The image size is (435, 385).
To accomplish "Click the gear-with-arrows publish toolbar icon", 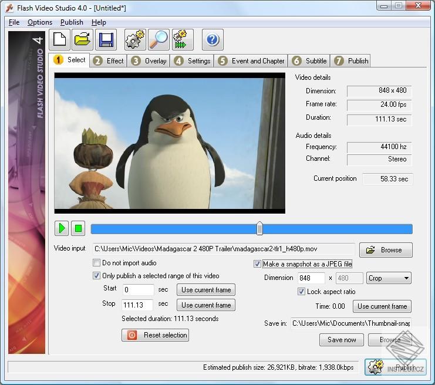I will (x=181, y=40).
